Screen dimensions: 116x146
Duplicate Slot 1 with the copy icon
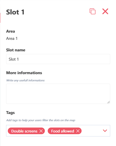click(93, 11)
